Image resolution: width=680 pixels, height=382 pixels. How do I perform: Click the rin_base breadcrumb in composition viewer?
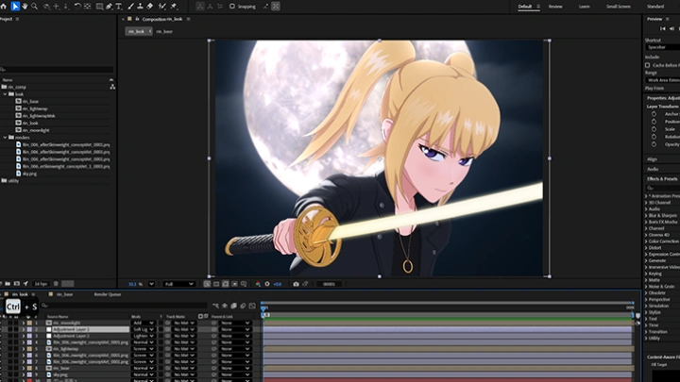[x=164, y=32]
